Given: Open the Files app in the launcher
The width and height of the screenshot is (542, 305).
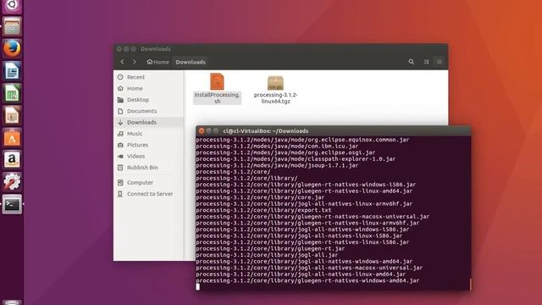Looking at the screenshot, I should 12,26.
